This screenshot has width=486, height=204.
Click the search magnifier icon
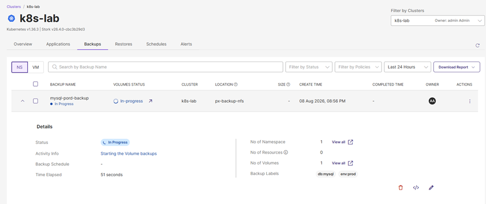[55, 67]
